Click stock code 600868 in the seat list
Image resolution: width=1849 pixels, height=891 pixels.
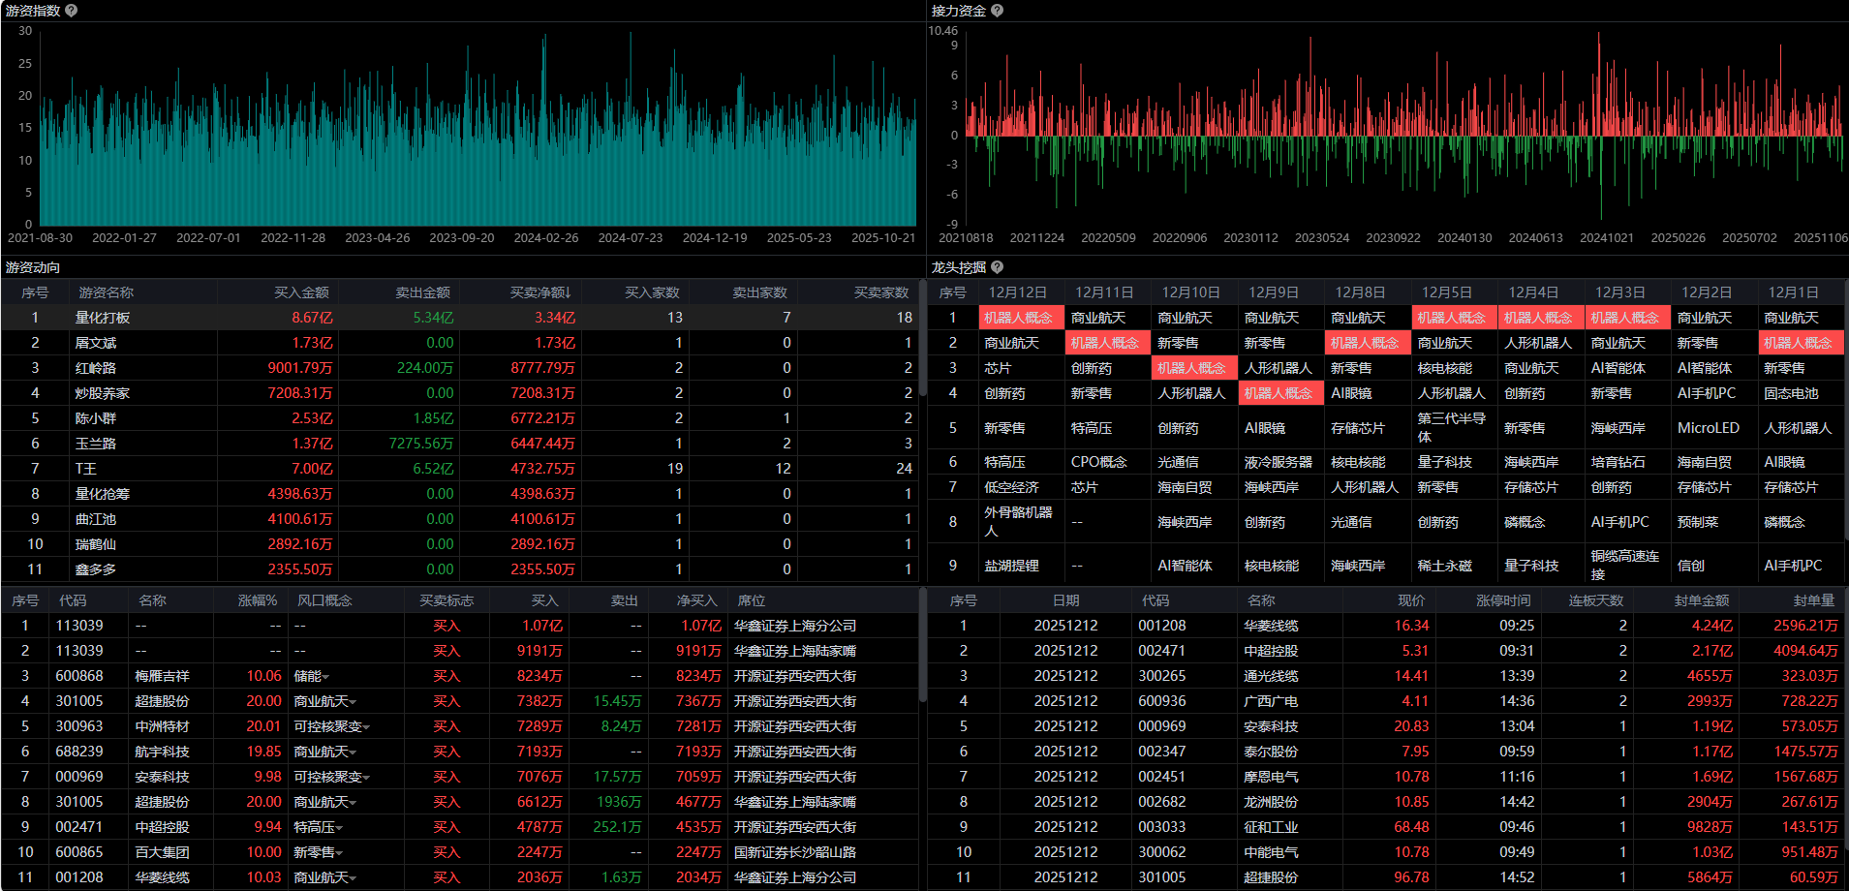[x=79, y=676]
